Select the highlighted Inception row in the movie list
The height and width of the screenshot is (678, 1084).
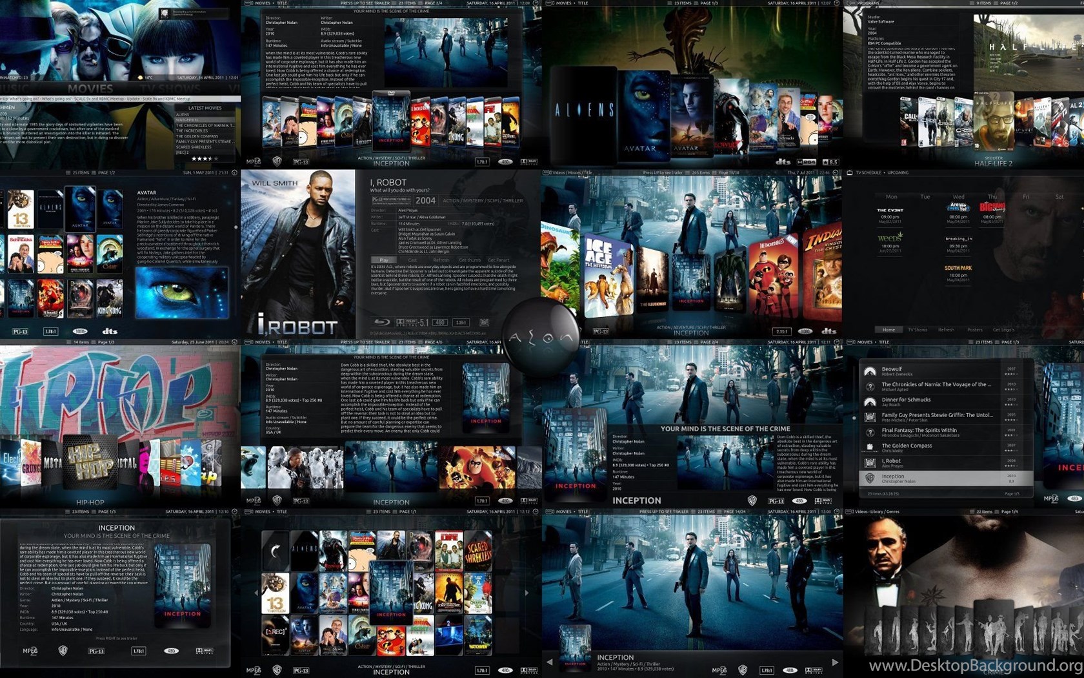click(947, 478)
